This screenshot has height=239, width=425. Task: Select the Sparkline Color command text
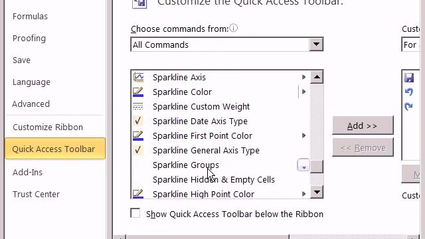[x=182, y=92]
